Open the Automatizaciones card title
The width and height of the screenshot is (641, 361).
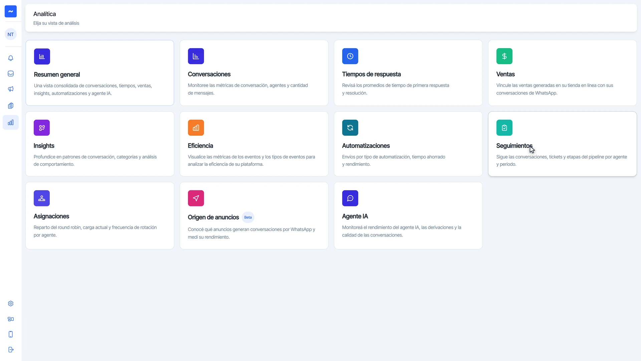pos(366,146)
